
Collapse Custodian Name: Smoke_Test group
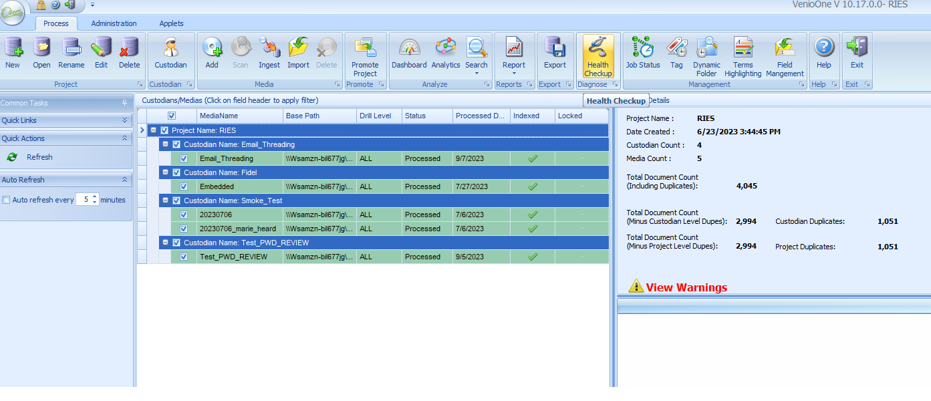click(x=165, y=200)
